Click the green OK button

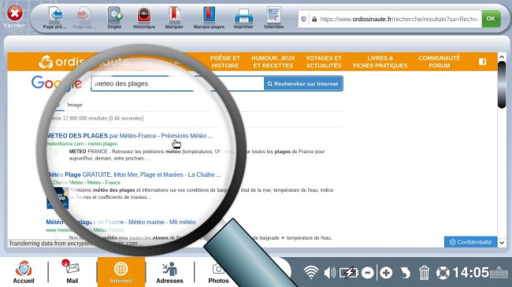[491, 19]
